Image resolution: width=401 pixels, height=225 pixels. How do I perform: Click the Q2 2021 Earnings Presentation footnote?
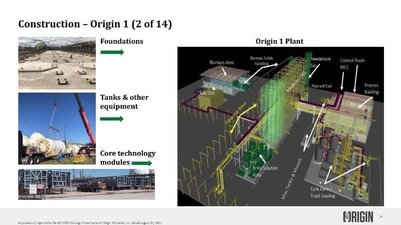(90, 221)
